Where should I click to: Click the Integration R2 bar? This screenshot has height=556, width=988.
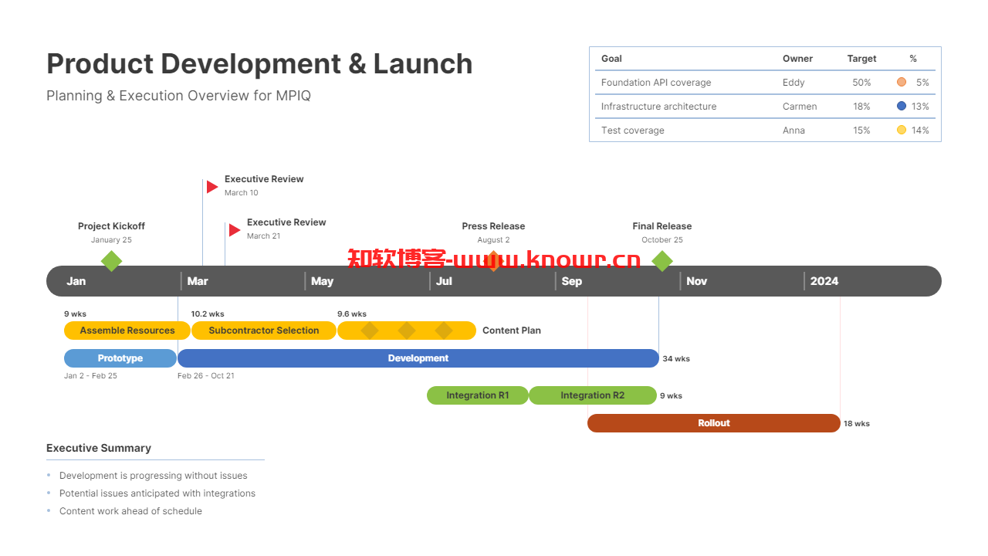click(x=593, y=395)
